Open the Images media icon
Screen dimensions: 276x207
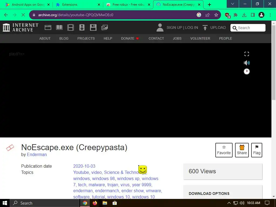pyautogui.click(x=105, y=27)
